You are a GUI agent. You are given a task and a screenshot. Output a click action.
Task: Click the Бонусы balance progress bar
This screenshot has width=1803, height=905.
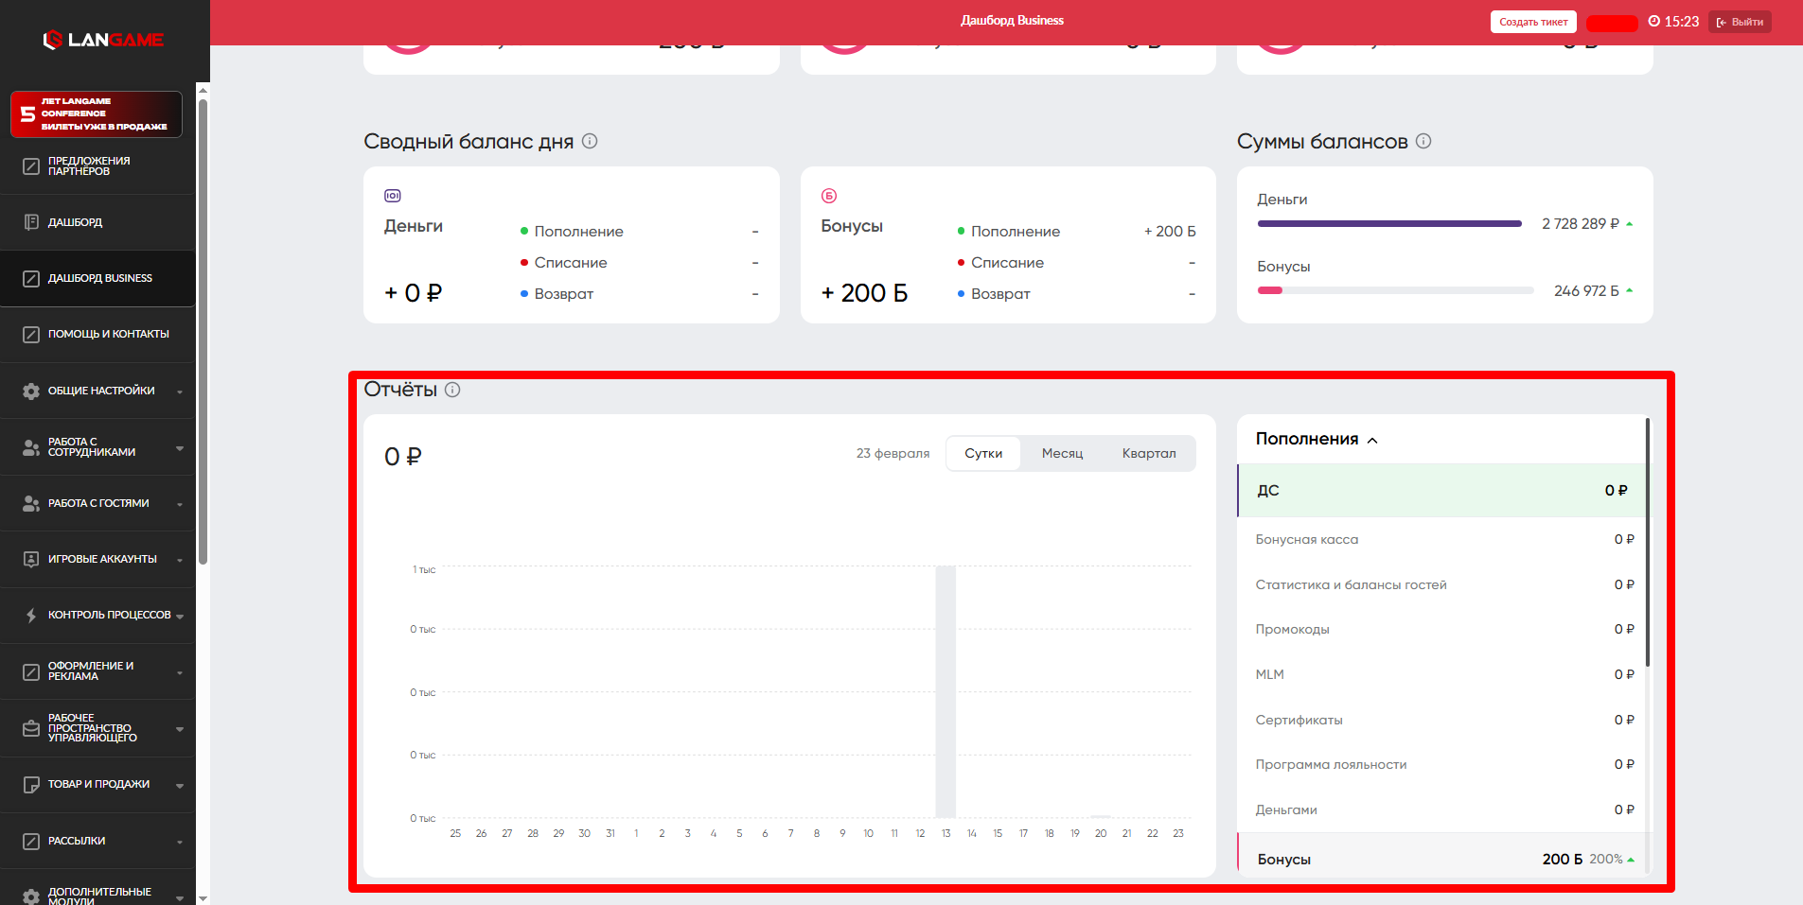[x=1395, y=291]
